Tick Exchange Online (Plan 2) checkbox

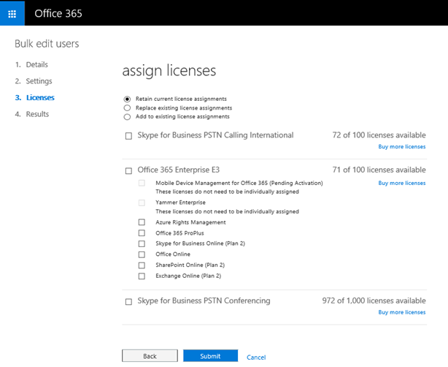point(142,276)
